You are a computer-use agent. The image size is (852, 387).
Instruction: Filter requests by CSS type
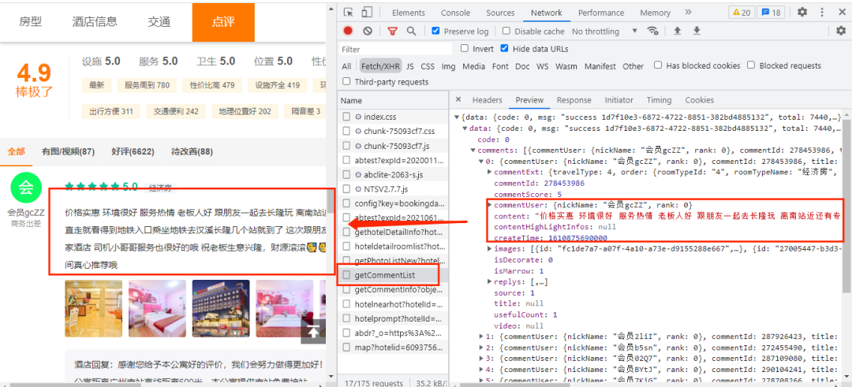click(x=428, y=66)
